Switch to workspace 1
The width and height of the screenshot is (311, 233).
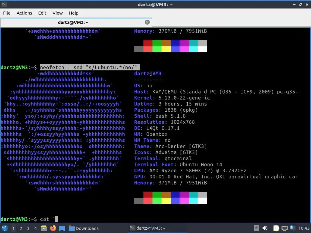(x=13, y=228)
